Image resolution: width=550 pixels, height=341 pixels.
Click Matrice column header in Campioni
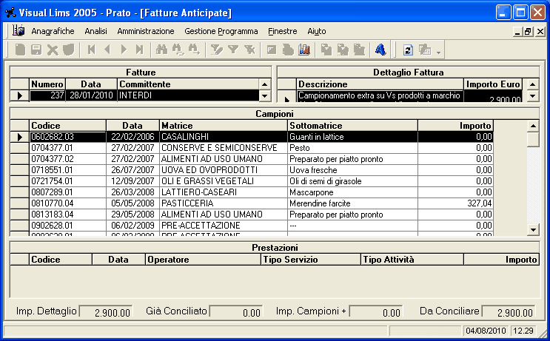(223, 126)
